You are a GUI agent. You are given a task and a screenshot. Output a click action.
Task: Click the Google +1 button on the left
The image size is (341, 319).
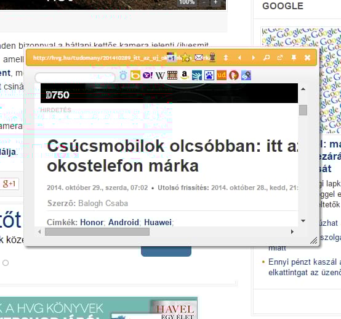coord(9,184)
